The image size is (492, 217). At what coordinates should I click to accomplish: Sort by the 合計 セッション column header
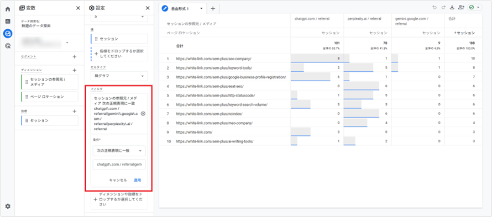(464, 33)
